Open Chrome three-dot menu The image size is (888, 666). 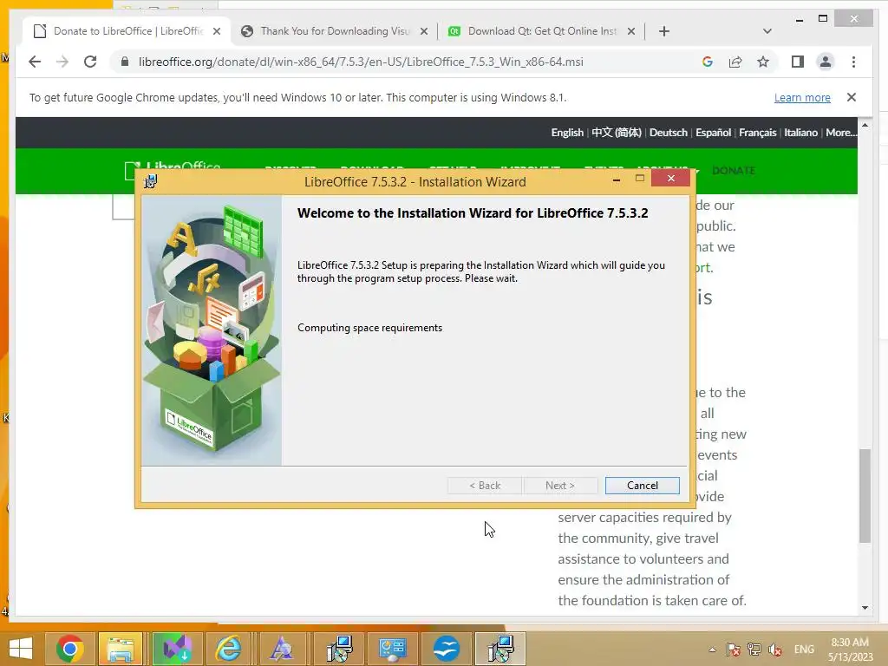pyautogui.click(x=853, y=62)
